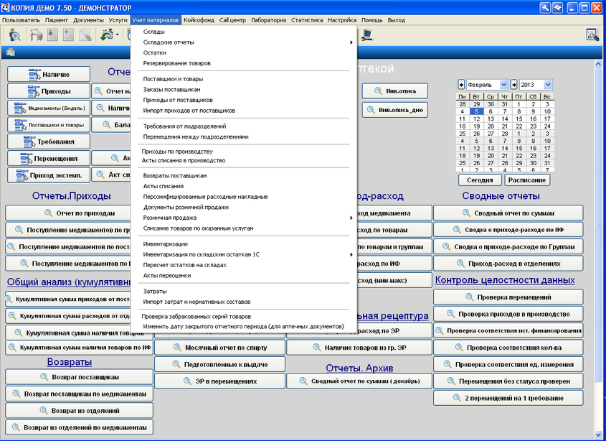This screenshot has width=606, height=441.
Task: Open the Call центр menu
Action: pyautogui.click(x=232, y=20)
